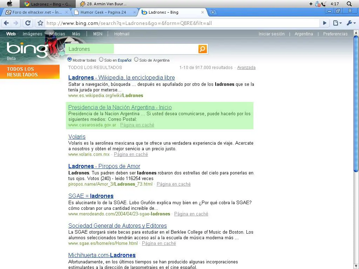Open the page menu document icon
Screen dimensions: 359x269
pos(337,23)
